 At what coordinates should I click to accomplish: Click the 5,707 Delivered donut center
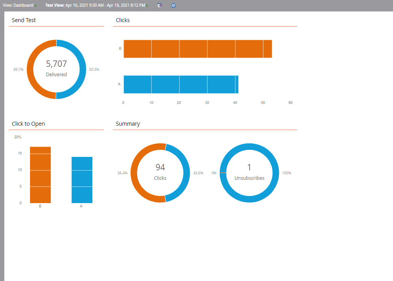(x=56, y=68)
